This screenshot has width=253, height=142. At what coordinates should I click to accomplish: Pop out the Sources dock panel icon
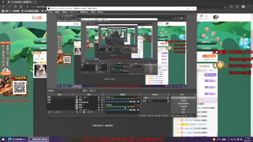coord(103,94)
